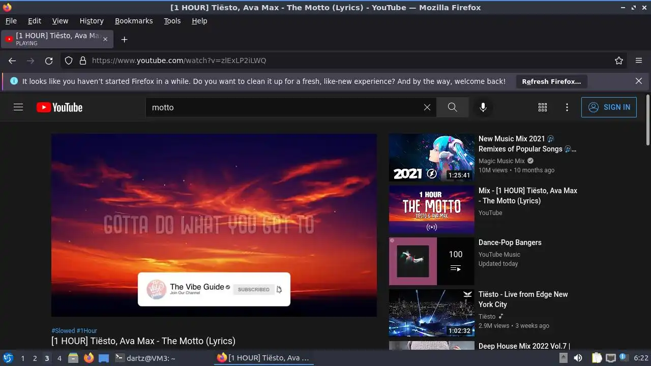The height and width of the screenshot is (366, 651).
Task: Click the page vertical scrollbar
Action: (647, 119)
